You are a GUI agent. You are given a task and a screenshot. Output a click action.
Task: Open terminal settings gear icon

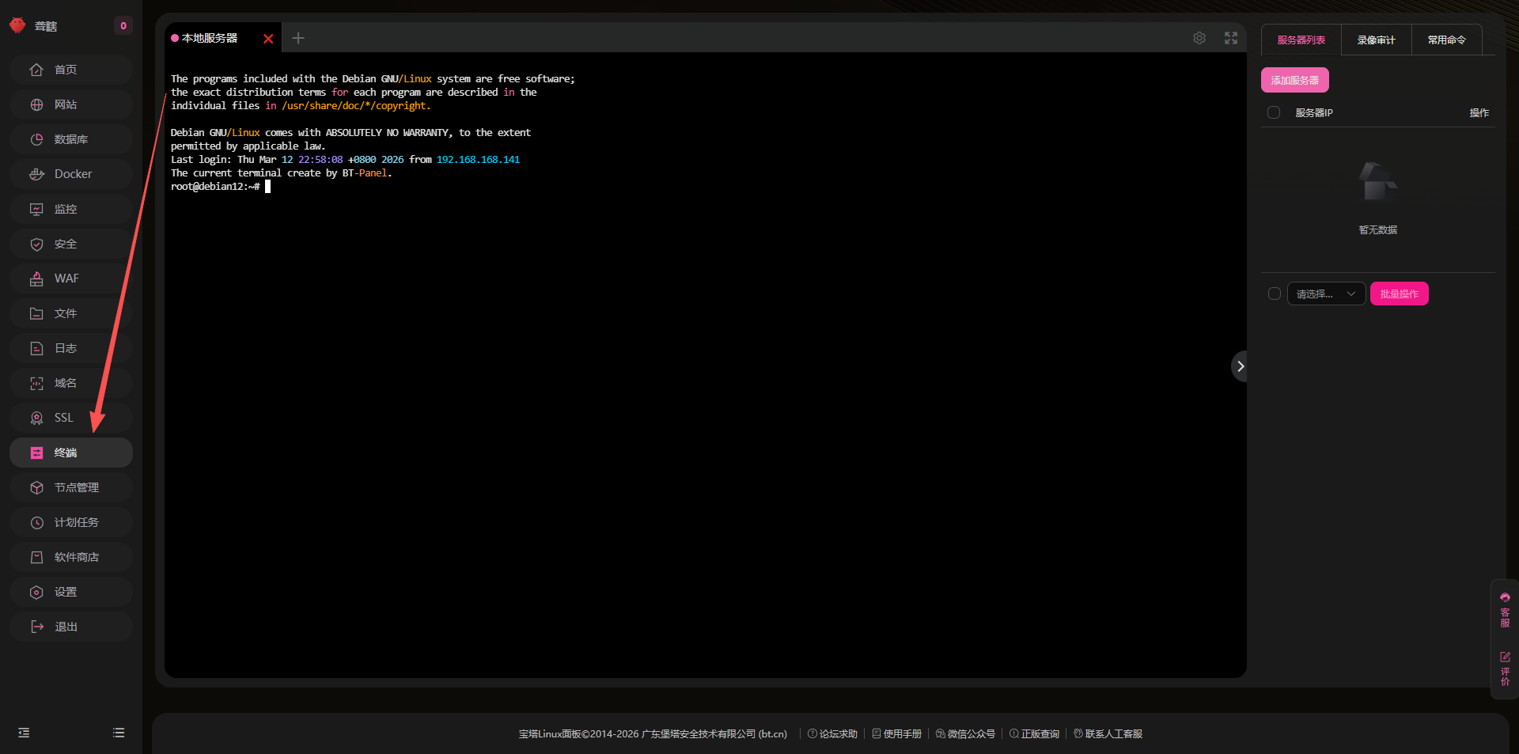1199,38
